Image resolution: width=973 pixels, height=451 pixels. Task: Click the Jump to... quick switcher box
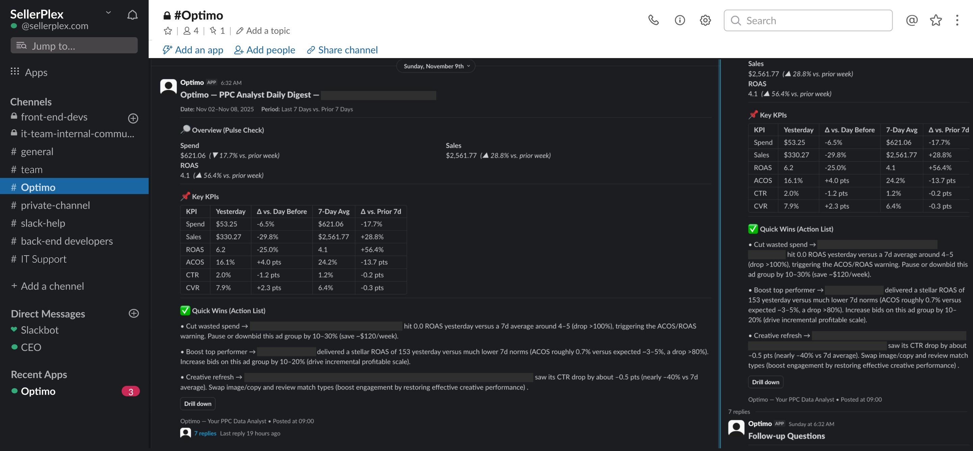pyautogui.click(x=74, y=46)
